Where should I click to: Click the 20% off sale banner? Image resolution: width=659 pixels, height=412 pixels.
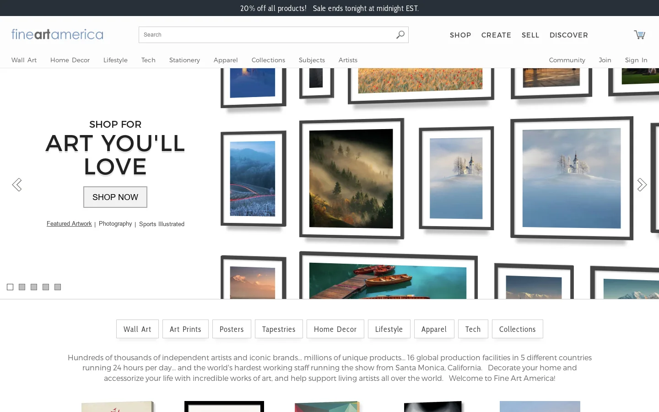coord(329,8)
